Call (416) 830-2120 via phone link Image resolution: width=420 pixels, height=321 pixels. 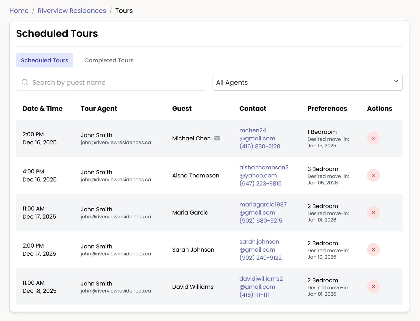[260, 146]
